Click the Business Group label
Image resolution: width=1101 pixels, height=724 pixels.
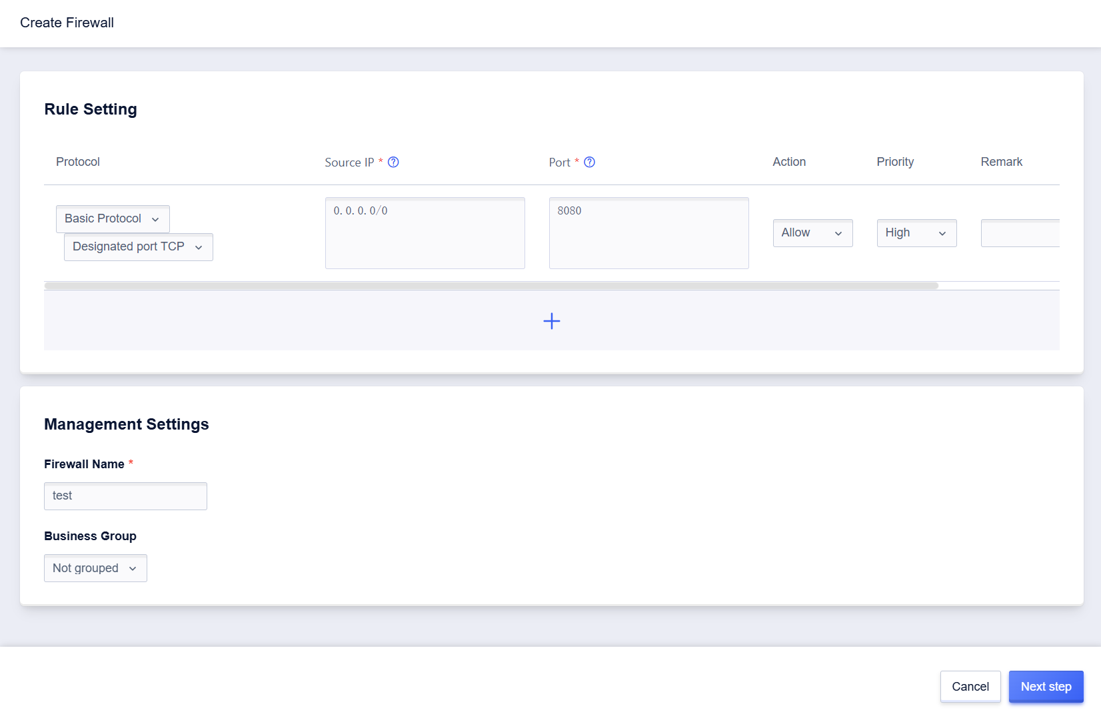(x=90, y=536)
